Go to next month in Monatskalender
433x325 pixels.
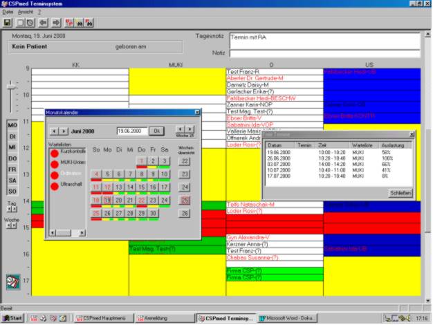click(x=64, y=131)
